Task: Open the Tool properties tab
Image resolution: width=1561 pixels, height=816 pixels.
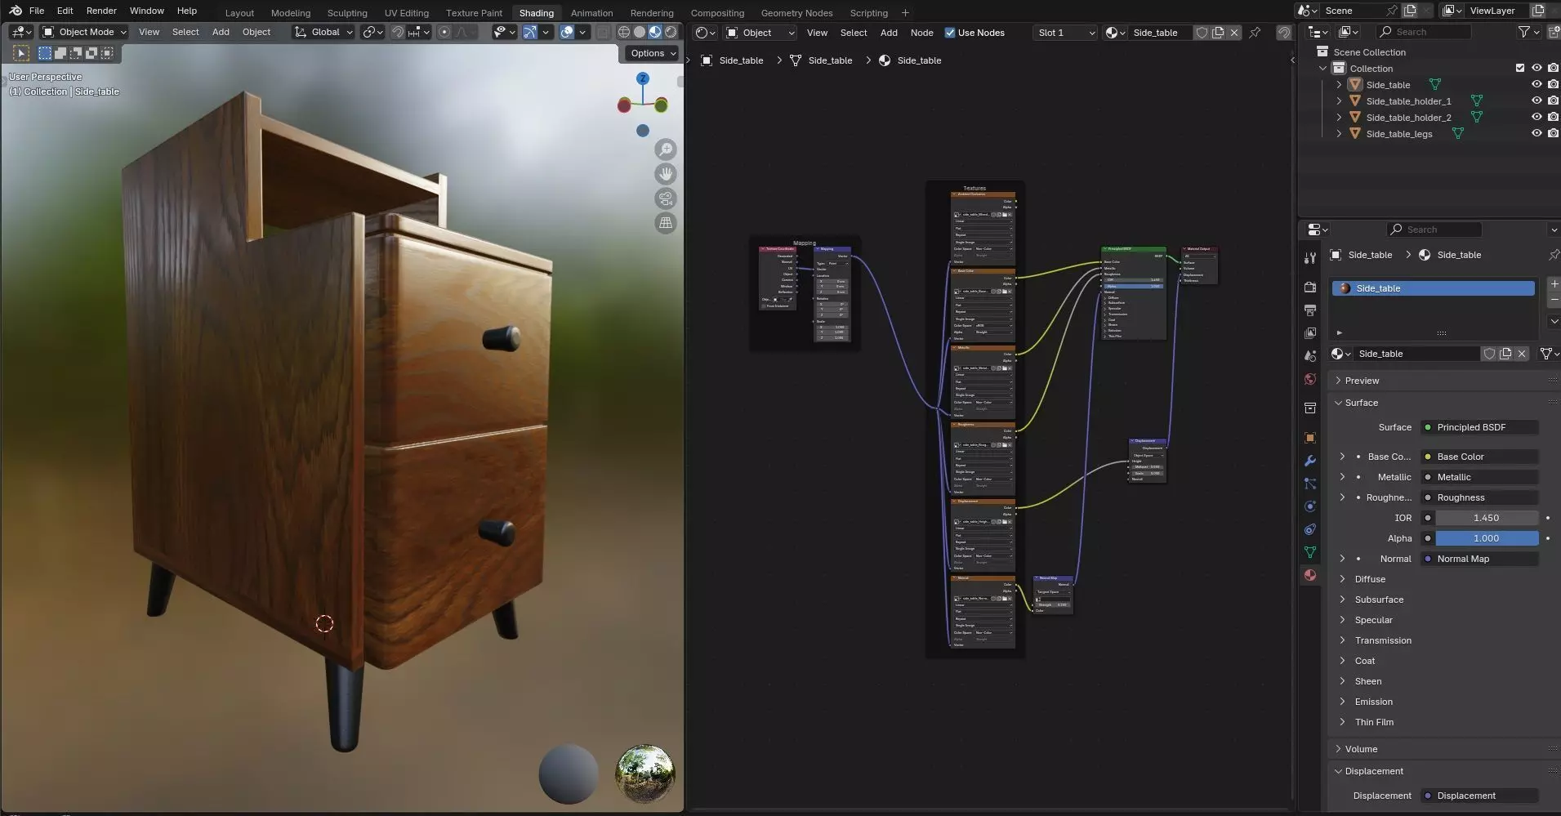Action: 1310,257
